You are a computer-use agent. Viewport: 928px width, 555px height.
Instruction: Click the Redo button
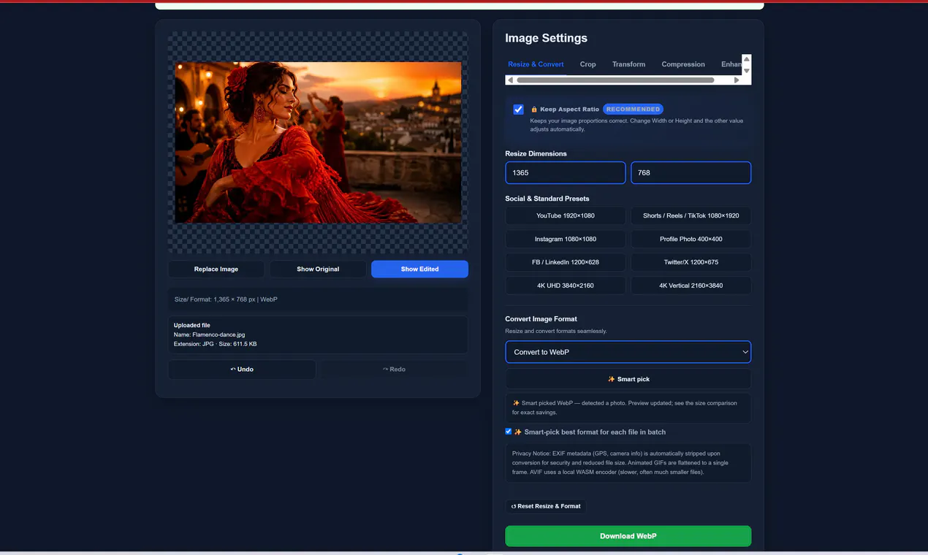[x=394, y=370]
